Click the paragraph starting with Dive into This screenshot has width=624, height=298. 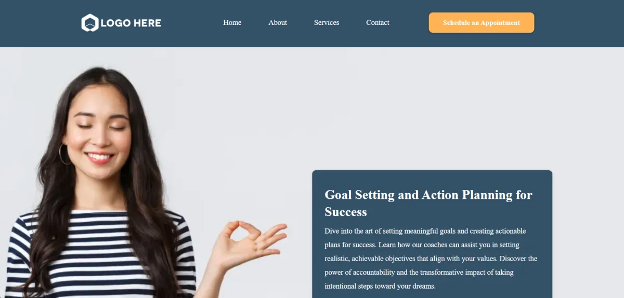click(x=431, y=259)
